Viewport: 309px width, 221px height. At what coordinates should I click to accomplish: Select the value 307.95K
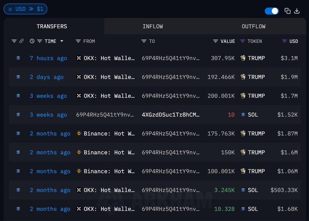click(x=223, y=58)
